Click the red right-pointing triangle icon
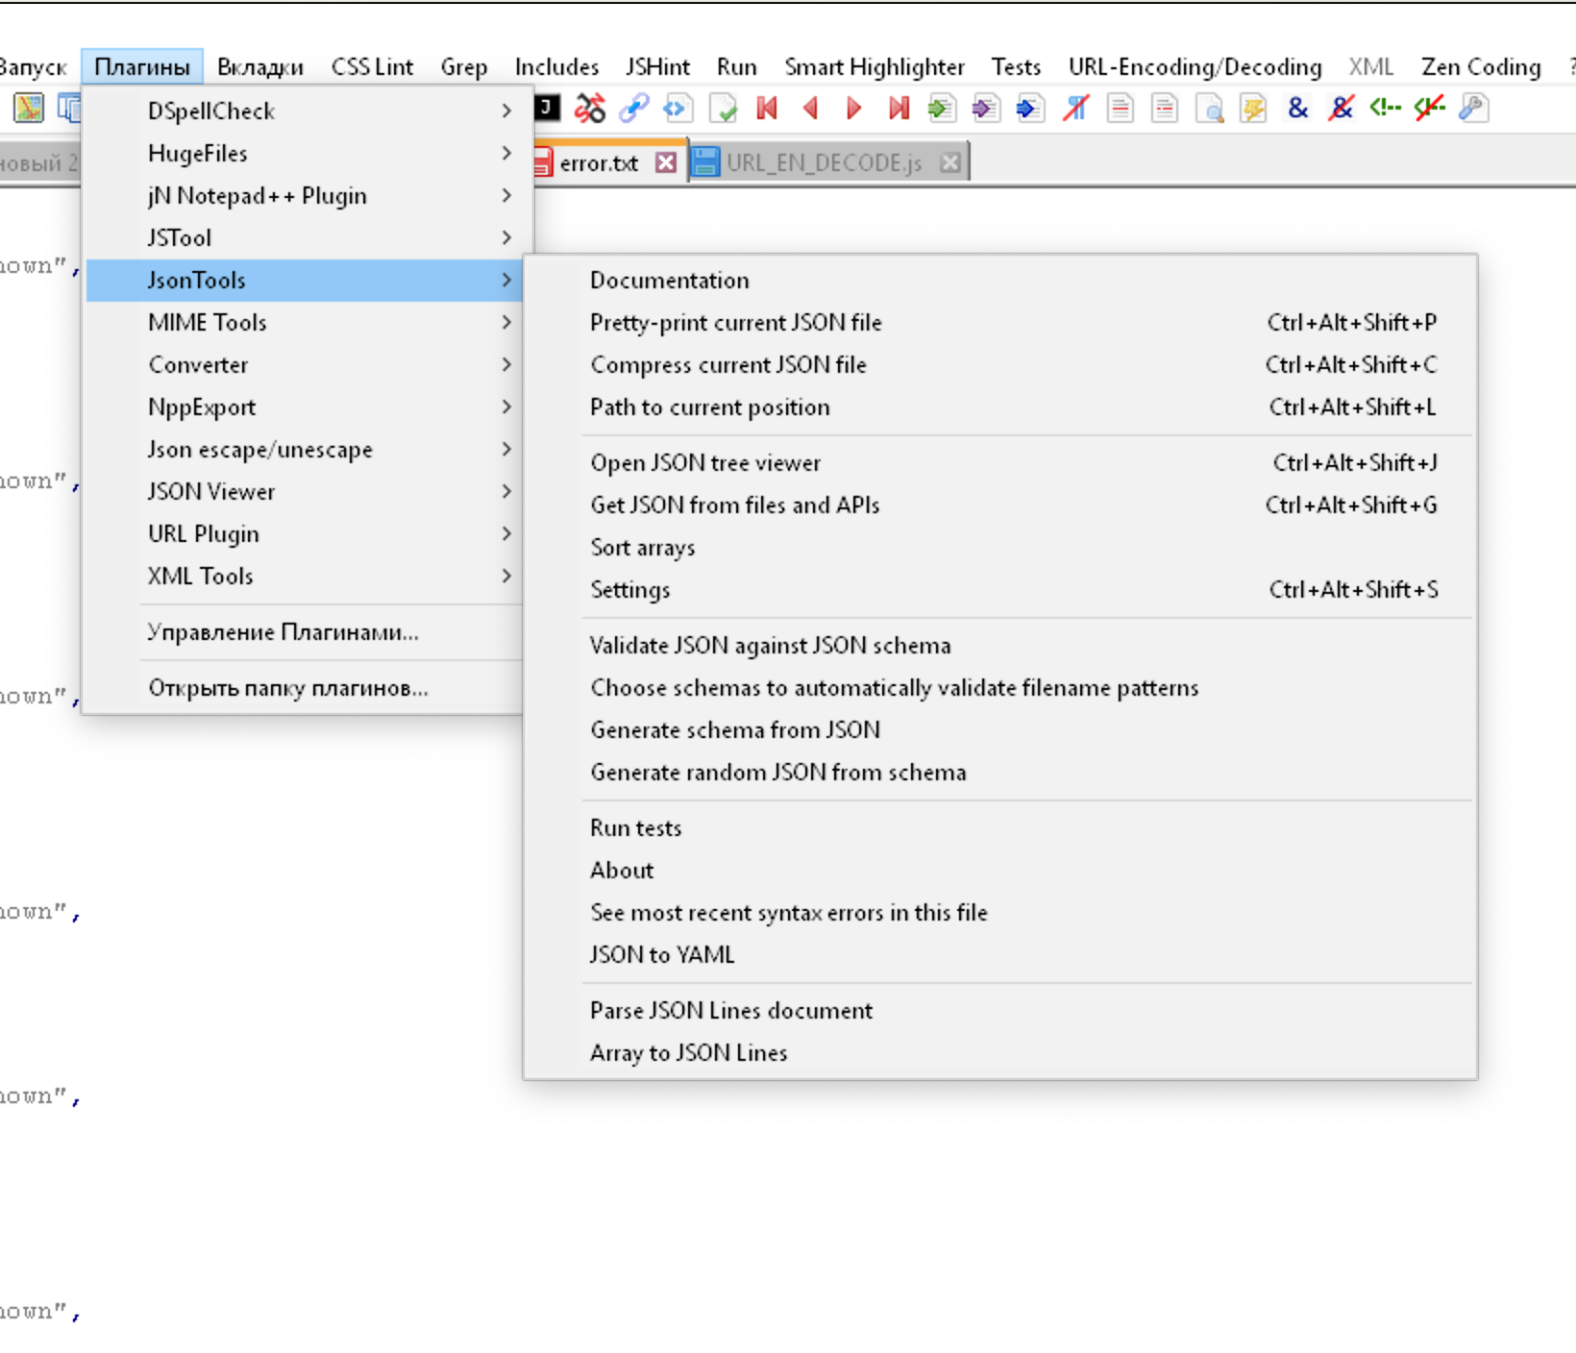This screenshot has width=1576, height=1353. click(x=853, y=108)
